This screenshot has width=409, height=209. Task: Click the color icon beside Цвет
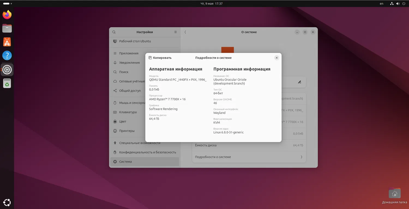[115, 121]
